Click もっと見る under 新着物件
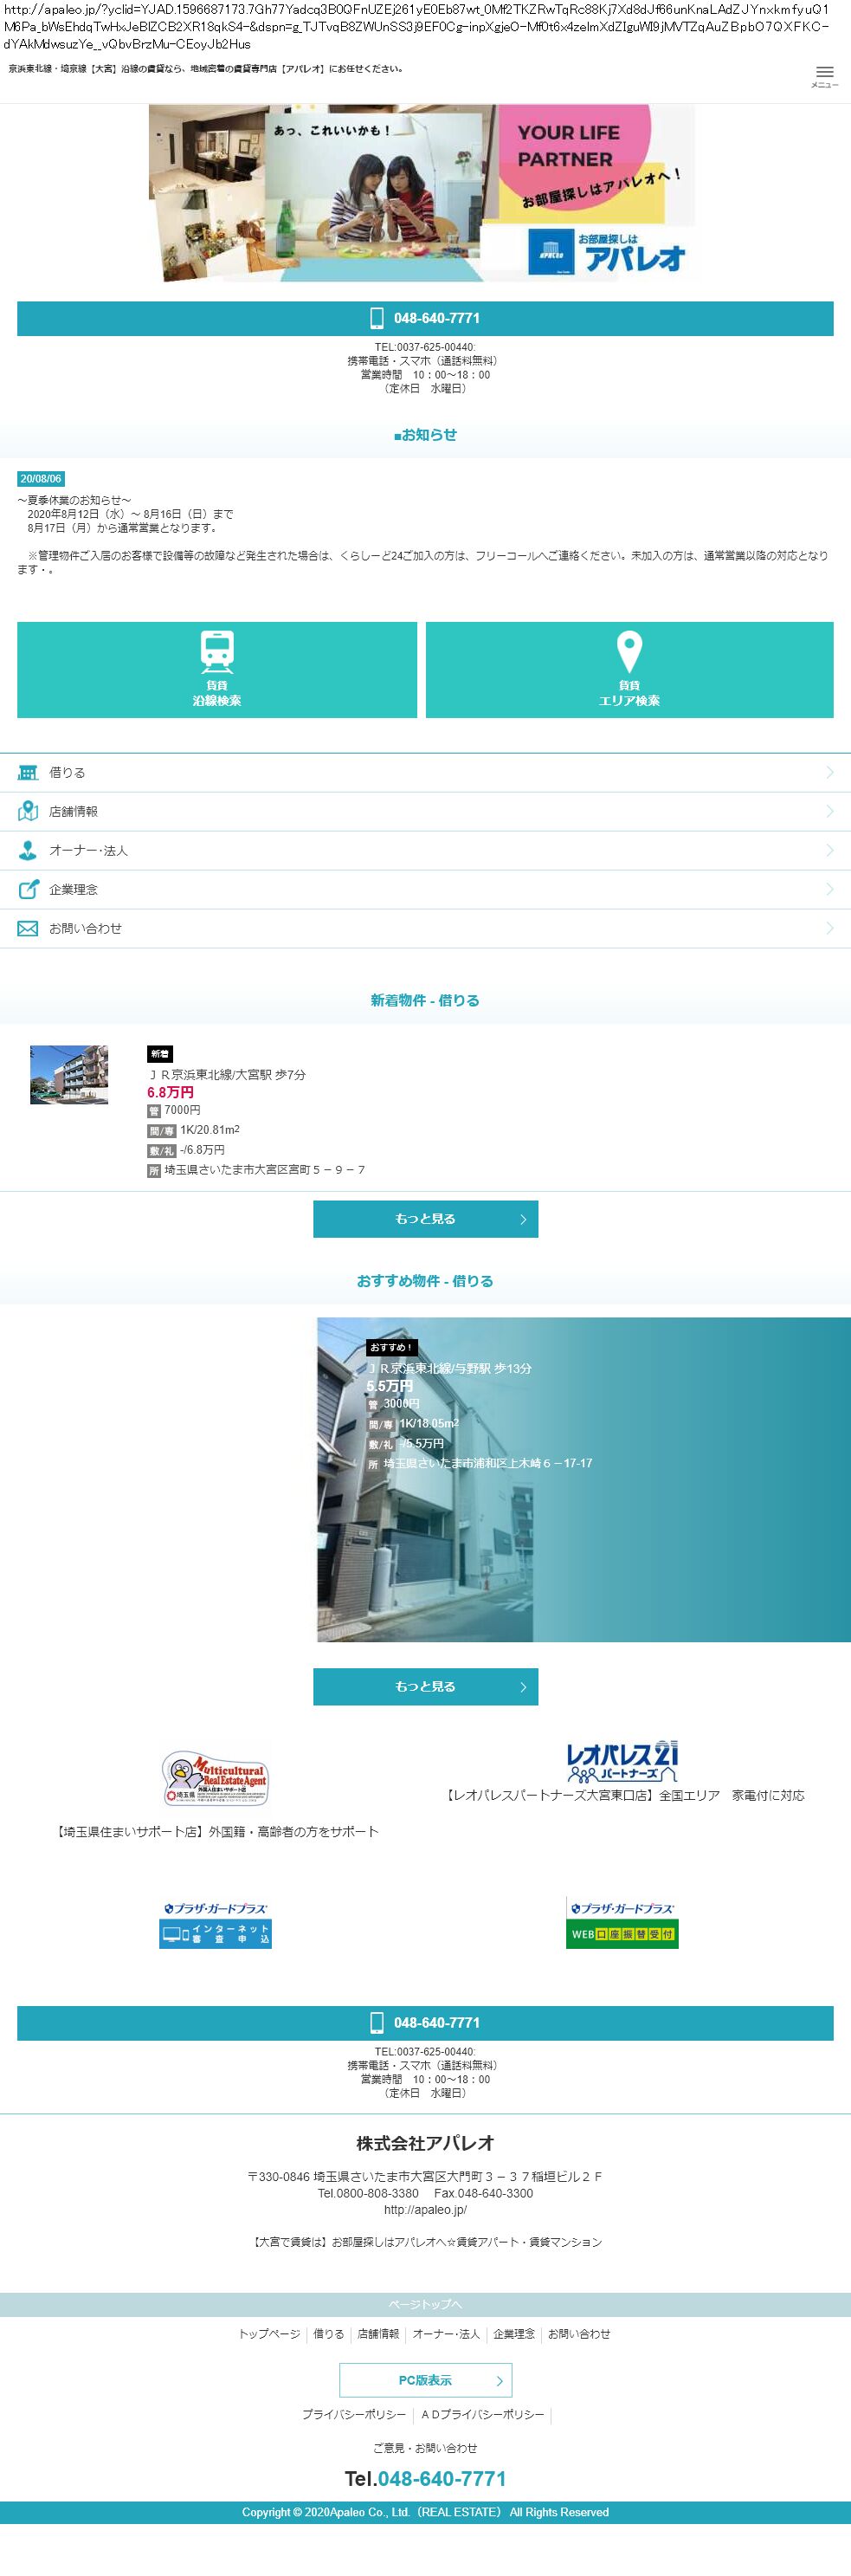Viewport: 851px width, 2576px height. (x=425, y=1219)
